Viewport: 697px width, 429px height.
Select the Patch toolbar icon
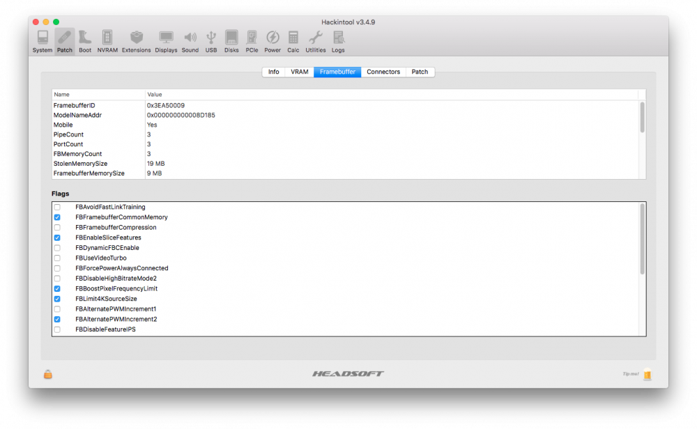click(64, 42)
